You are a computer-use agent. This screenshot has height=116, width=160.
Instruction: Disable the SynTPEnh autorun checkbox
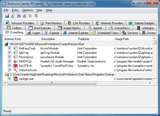(9, 66)
